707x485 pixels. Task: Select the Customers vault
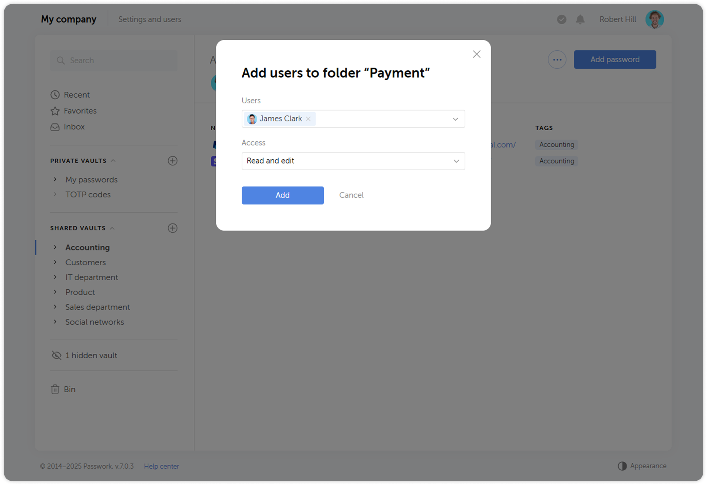(85, 262)
